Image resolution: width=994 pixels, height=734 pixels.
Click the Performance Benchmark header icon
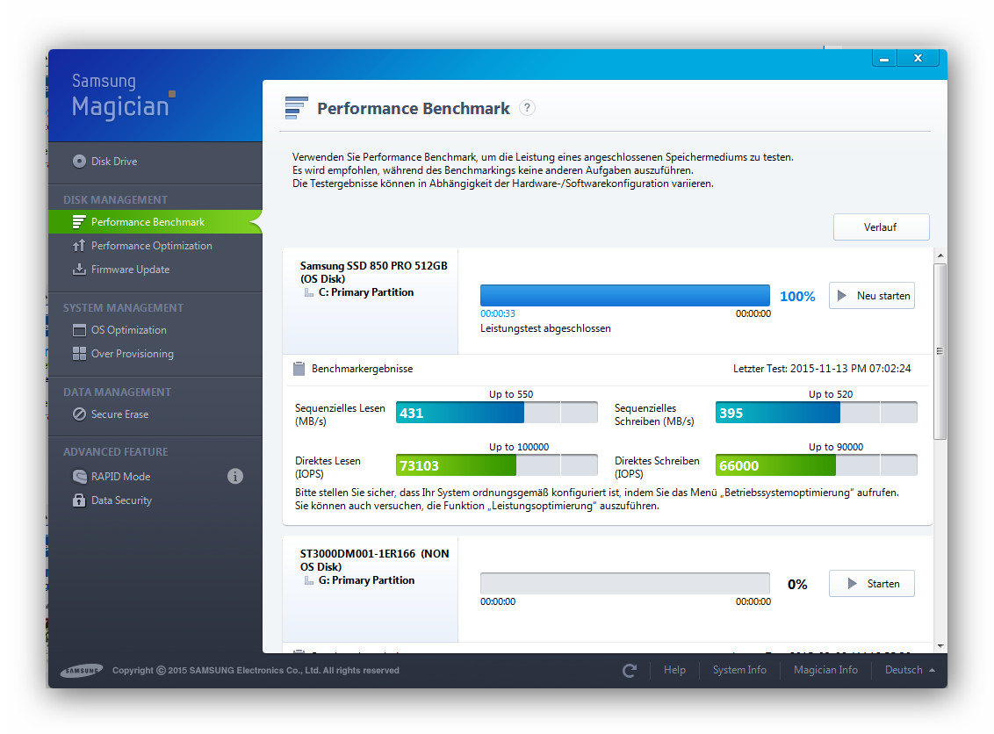297,108
